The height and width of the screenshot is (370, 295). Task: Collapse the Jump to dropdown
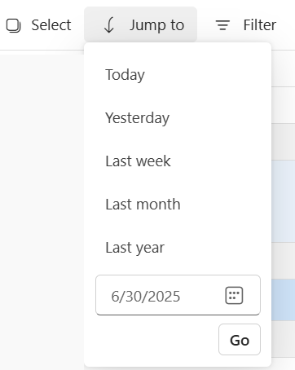tap(140, 24)
